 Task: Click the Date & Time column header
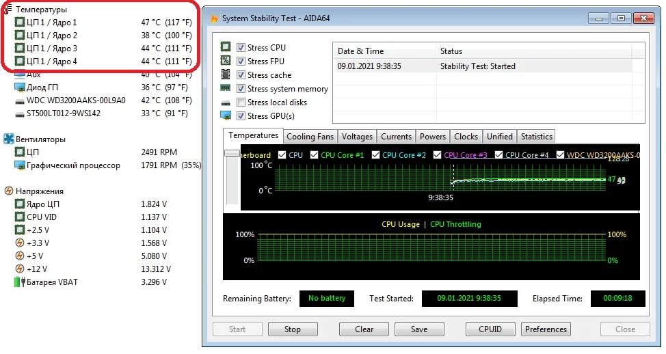[x=384, y=51]
